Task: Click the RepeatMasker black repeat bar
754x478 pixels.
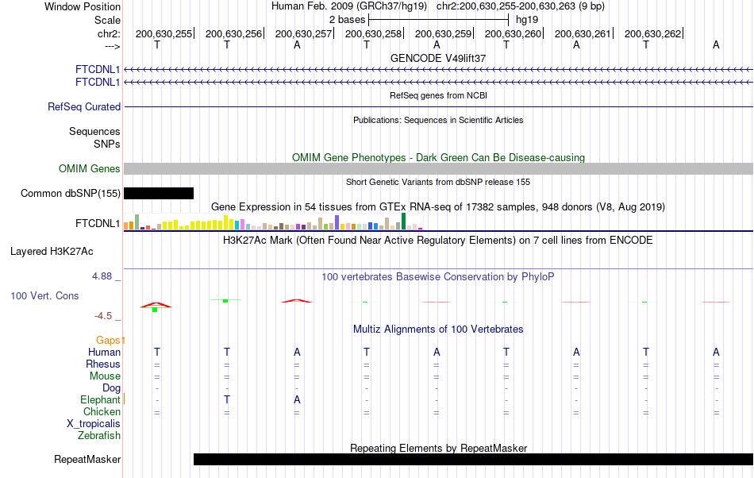Action: tap(473, 459)
